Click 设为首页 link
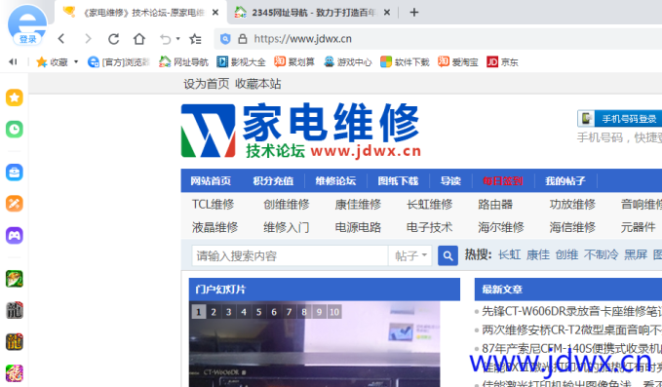This screenshot has width=662, height=387. click(206, 84)
